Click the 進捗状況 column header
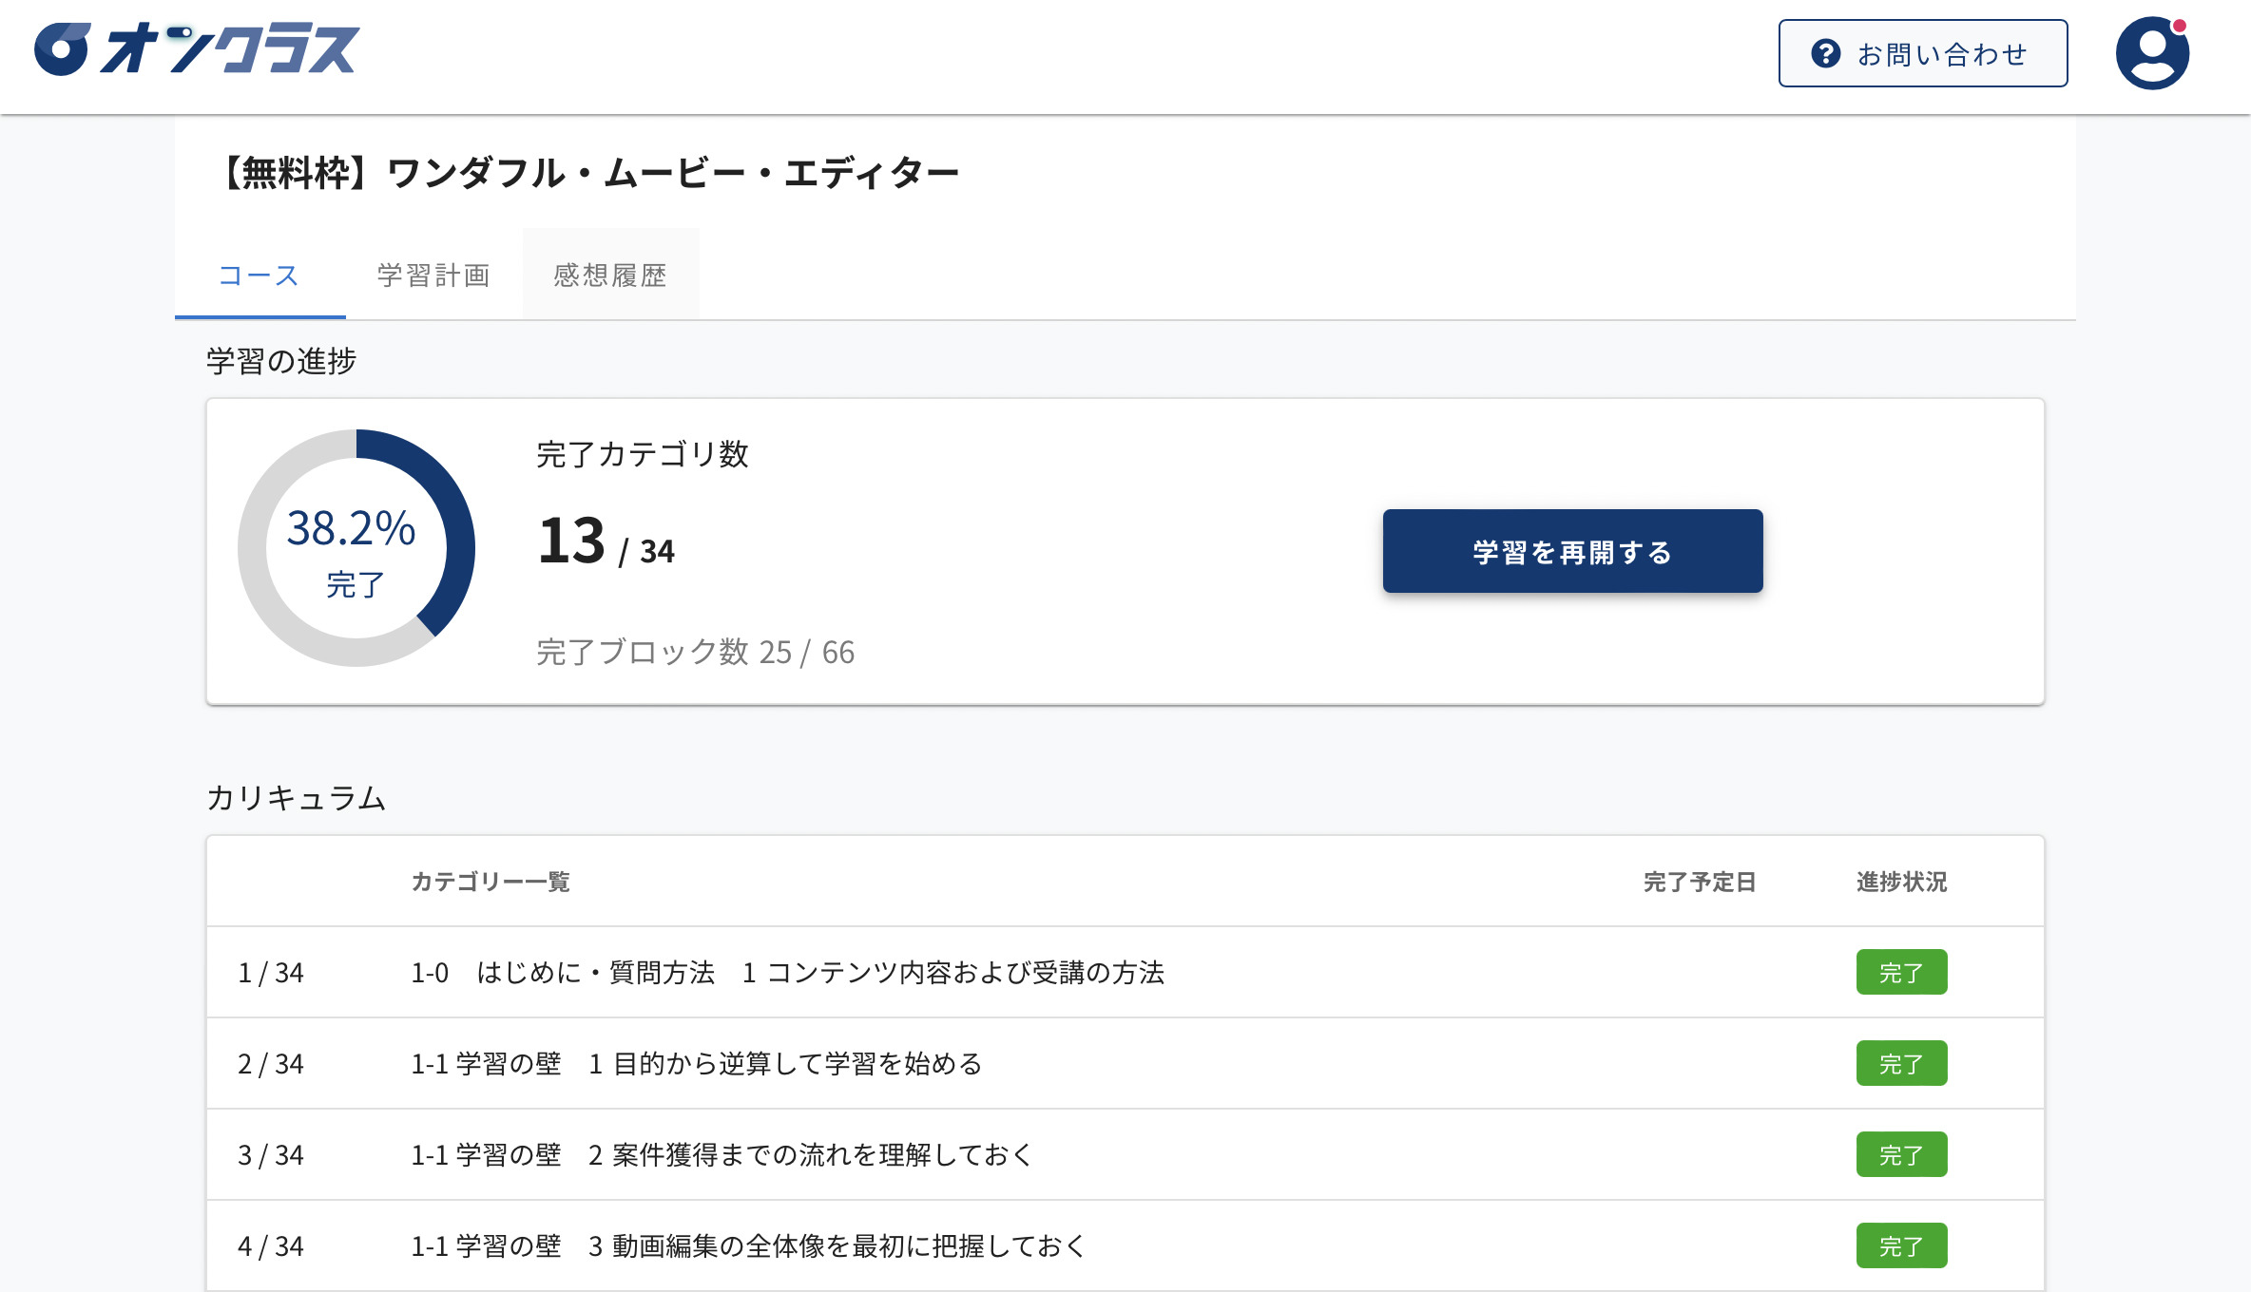The width and height of the screenshot is (2251, 1292). tap(1901, 882)
